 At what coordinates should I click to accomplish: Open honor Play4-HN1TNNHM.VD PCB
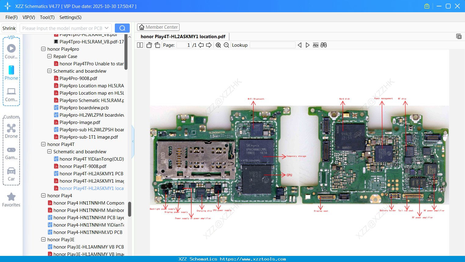(x=85, y=232)
